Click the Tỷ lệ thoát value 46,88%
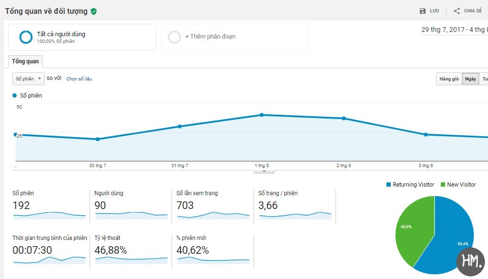 click(111, 250)
